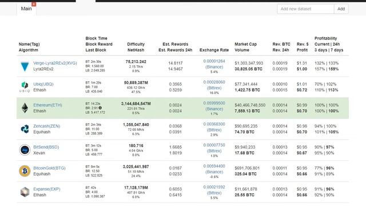Click BitcoinGold volume 325.04 BTC
Viewport: 366px width, 206px height.
pyautogui.click(x=245, y=174)
